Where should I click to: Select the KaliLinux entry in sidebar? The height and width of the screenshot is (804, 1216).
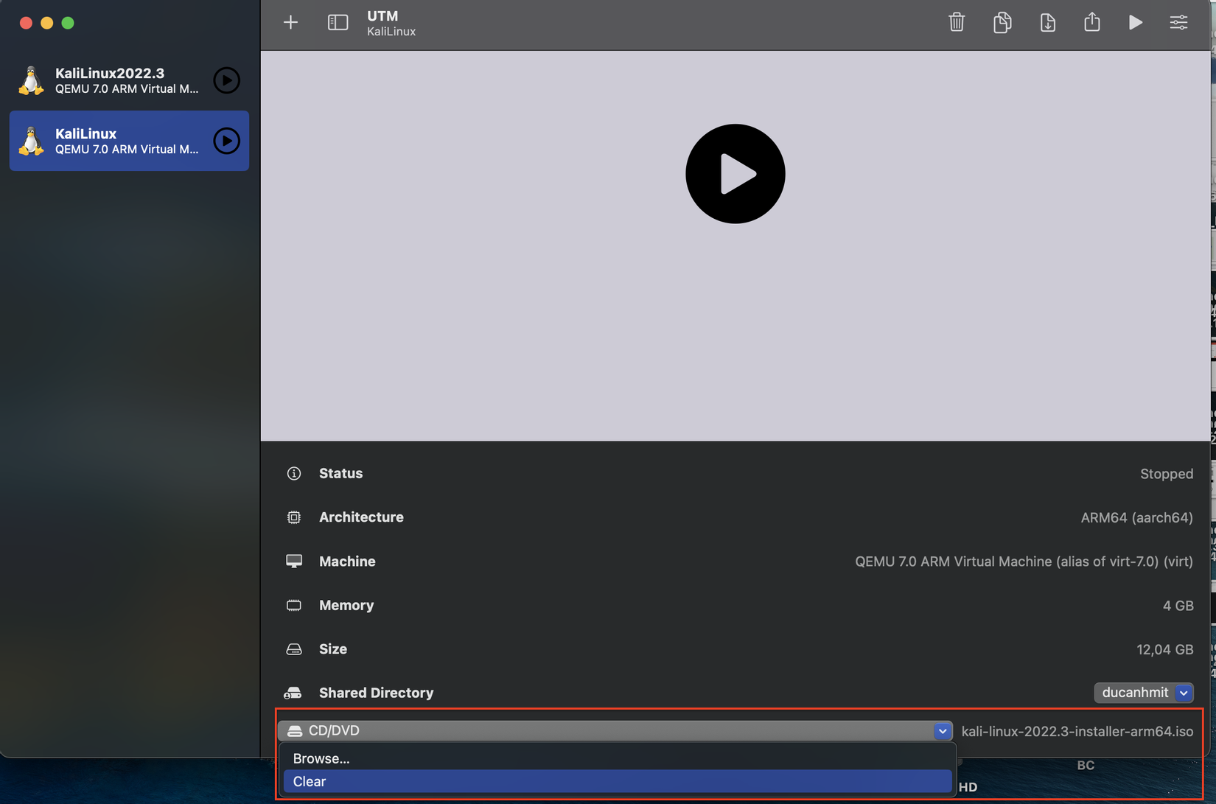[111, 141]
